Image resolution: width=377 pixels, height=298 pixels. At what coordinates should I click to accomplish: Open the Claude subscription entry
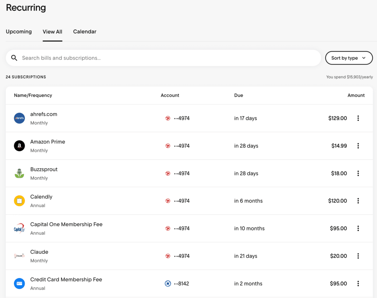(189, 256)
